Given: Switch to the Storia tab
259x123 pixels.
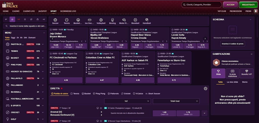Looking at the screenshot, I should click(x=245, y=82).
